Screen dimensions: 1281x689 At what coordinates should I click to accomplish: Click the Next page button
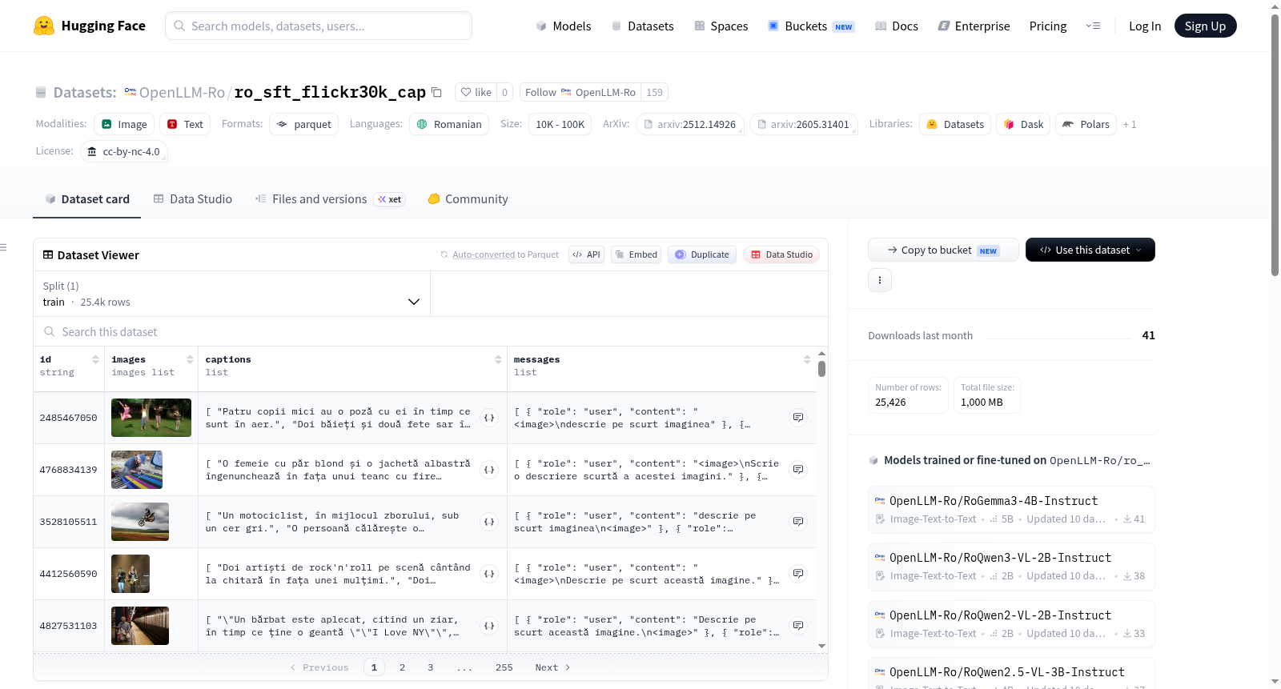552,667
